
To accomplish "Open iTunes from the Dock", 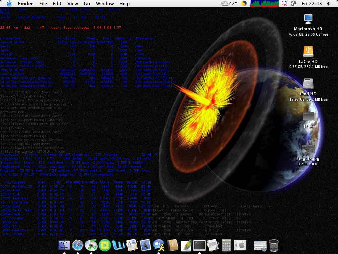I will click(91, 245).
